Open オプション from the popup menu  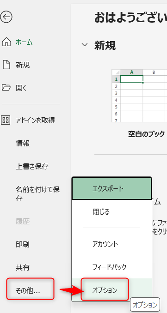point(105,289)
